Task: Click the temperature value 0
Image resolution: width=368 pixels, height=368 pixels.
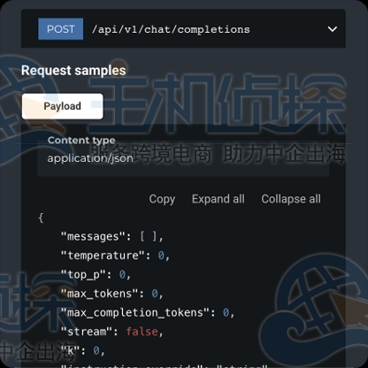Action: point(161,256)
